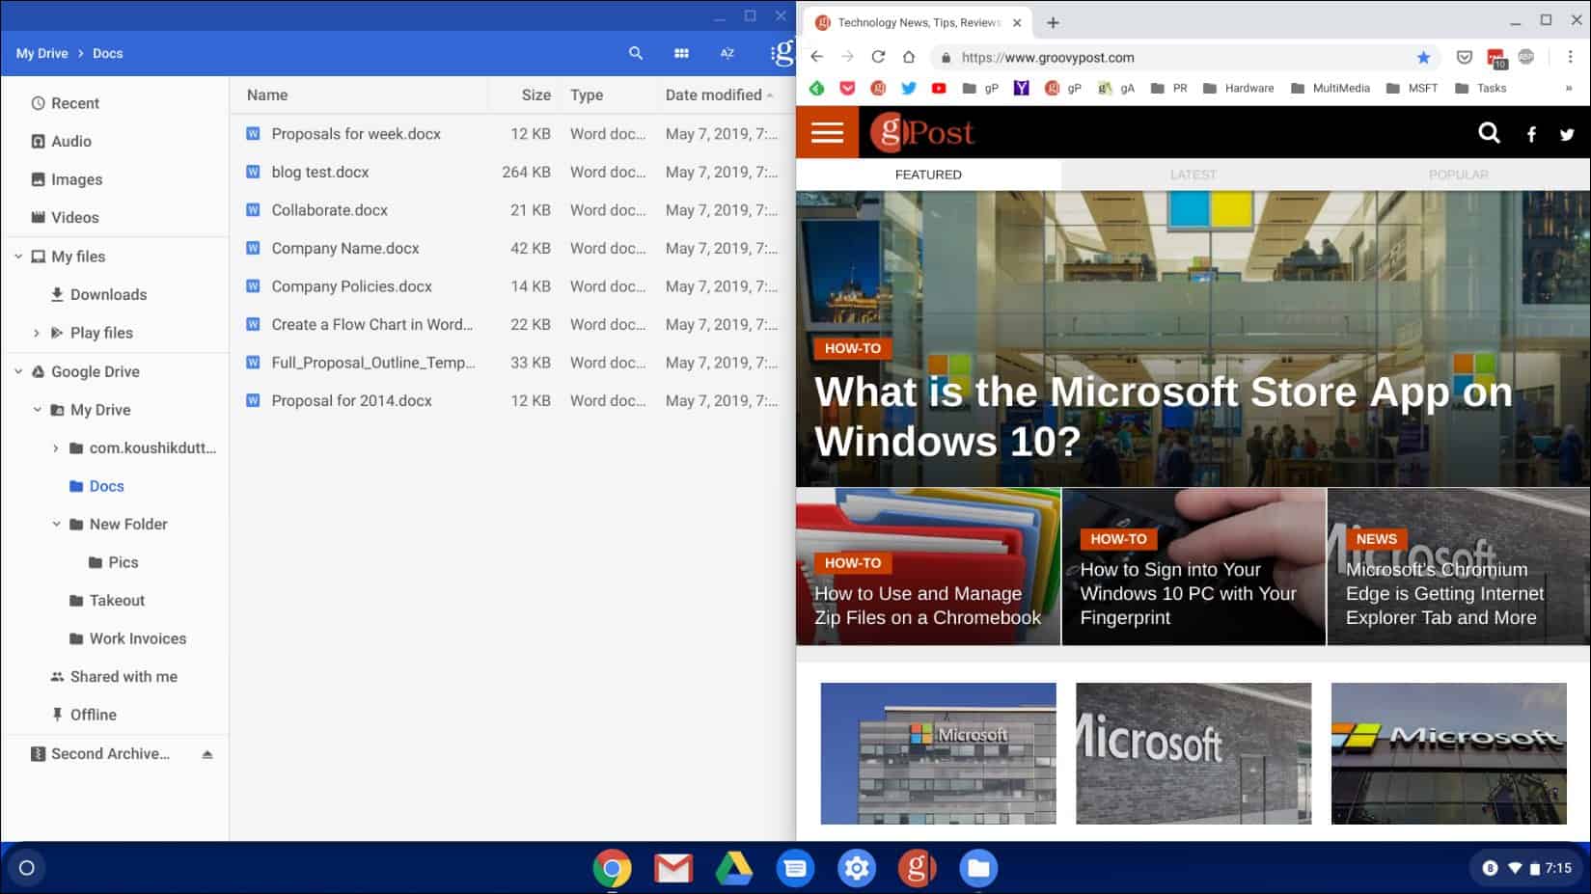The height and width of the screenshot is (894, 1591).
Task: Eject the Second Archive volume
Action: (x=207, y=754)
